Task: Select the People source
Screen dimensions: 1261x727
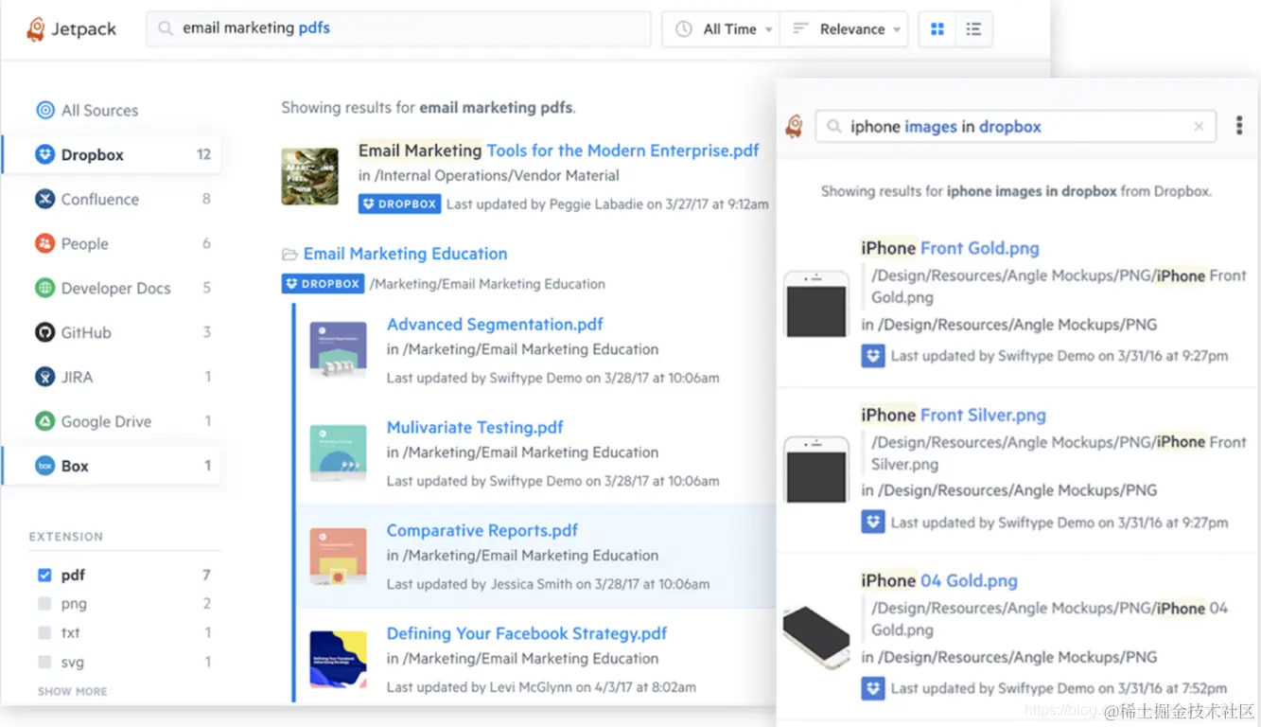Action: pos(85,243)
